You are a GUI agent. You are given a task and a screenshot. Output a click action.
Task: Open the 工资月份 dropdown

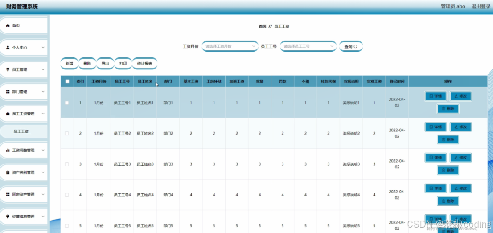pyautogui.click(x=230, y=46)
